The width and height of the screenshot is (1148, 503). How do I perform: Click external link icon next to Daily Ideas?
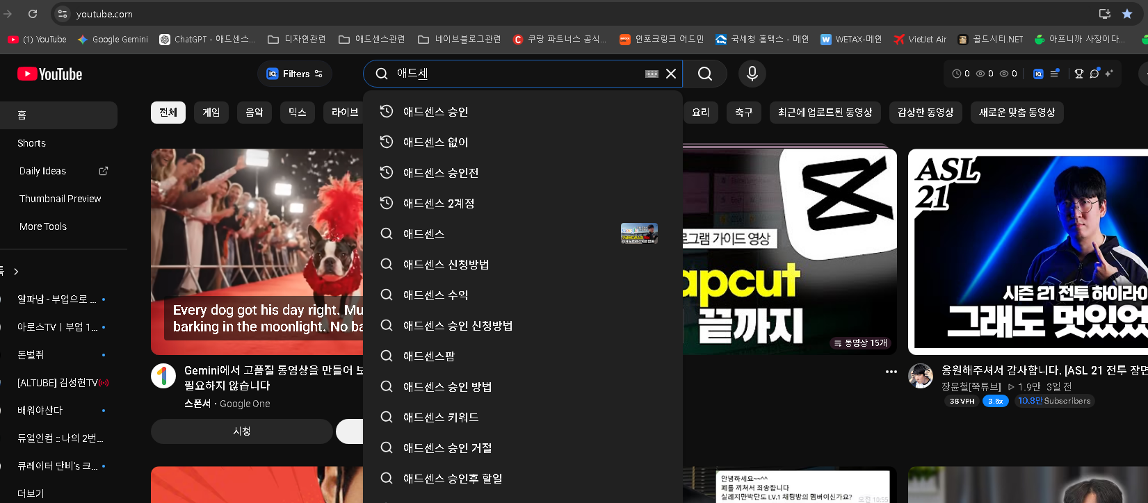coord(104,171)
